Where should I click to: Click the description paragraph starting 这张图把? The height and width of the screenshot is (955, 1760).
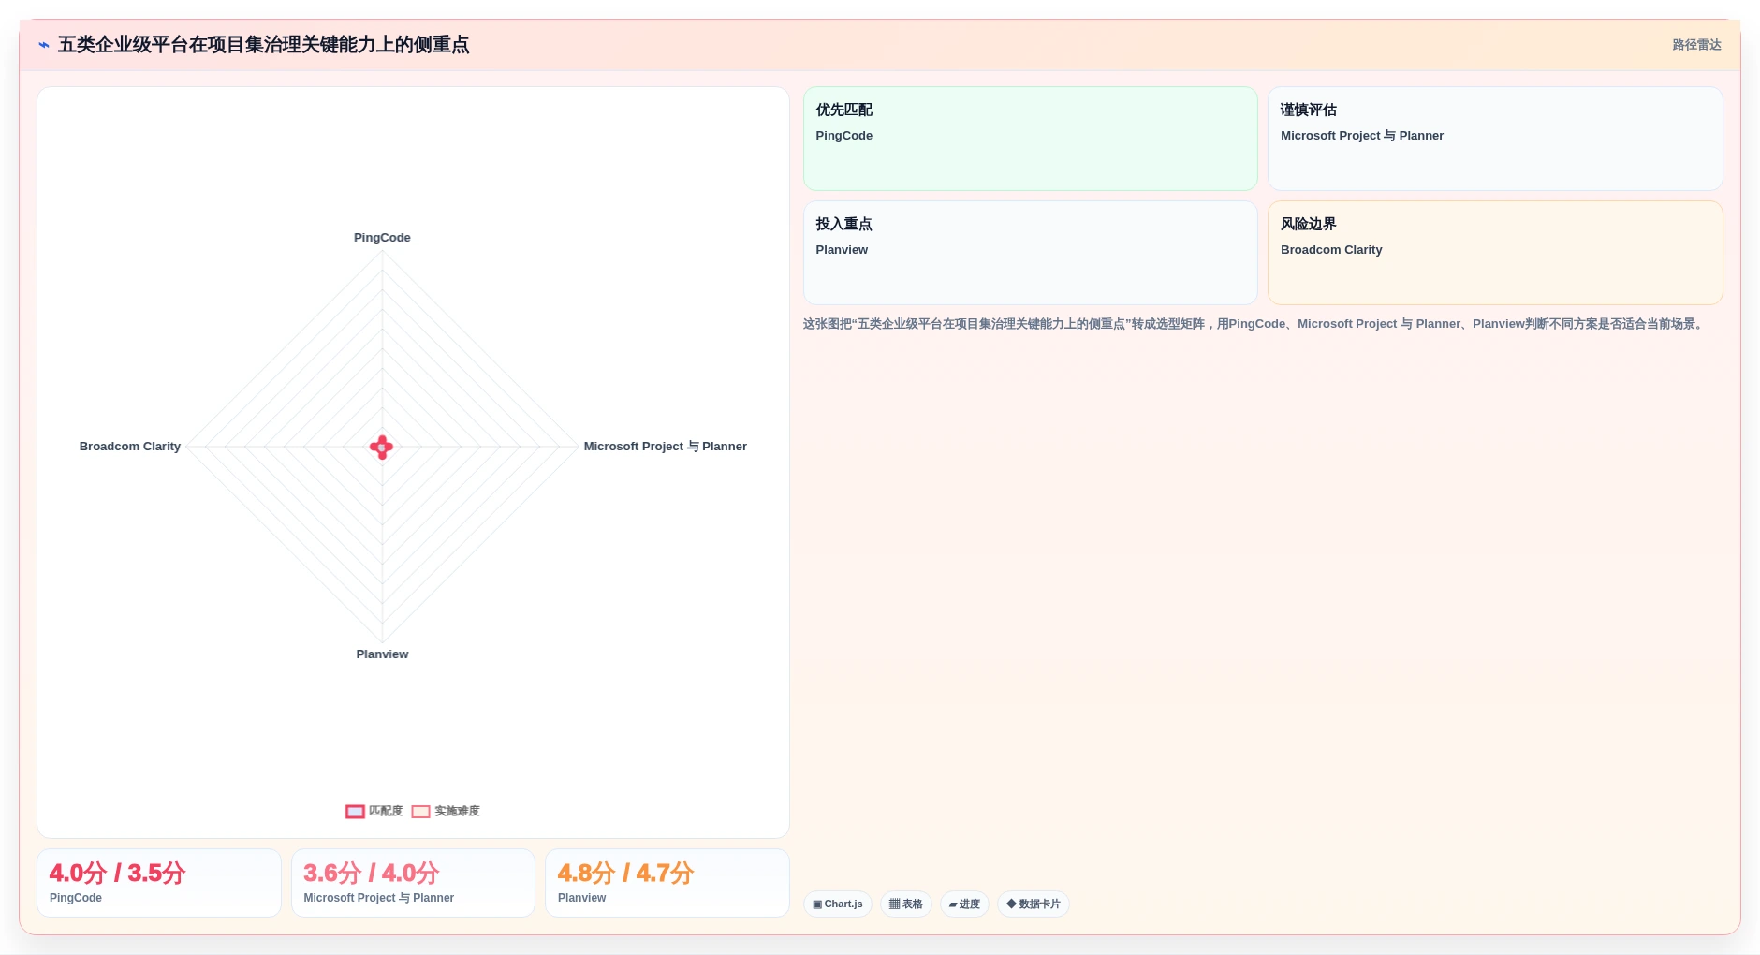coord(1254,324)
